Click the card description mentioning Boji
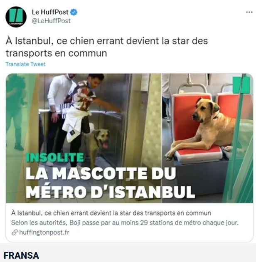The width and height of the screenshot is (256, 262). pos(125,222)
